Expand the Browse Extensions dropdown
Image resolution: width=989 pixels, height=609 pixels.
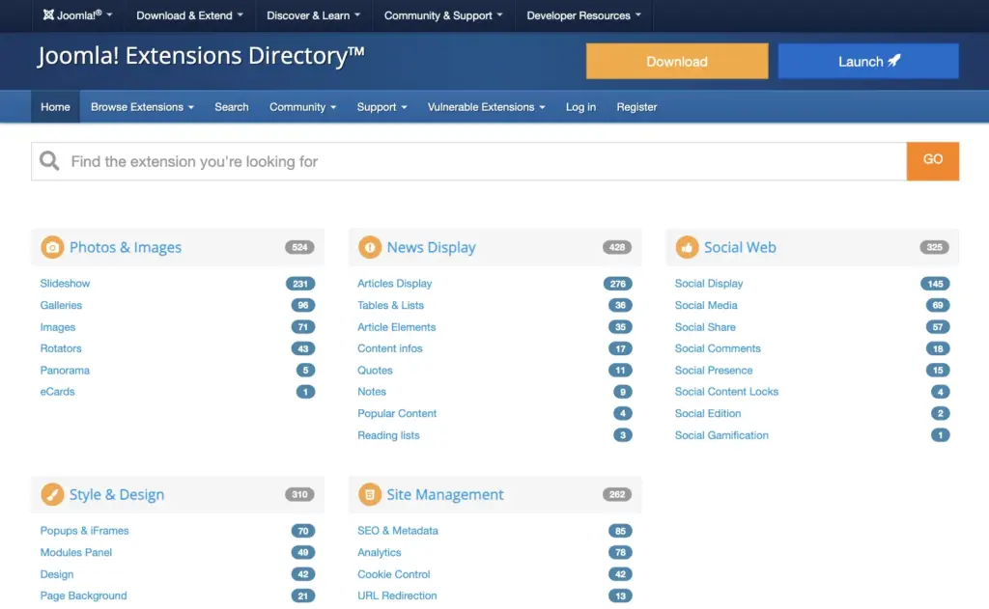142,107
